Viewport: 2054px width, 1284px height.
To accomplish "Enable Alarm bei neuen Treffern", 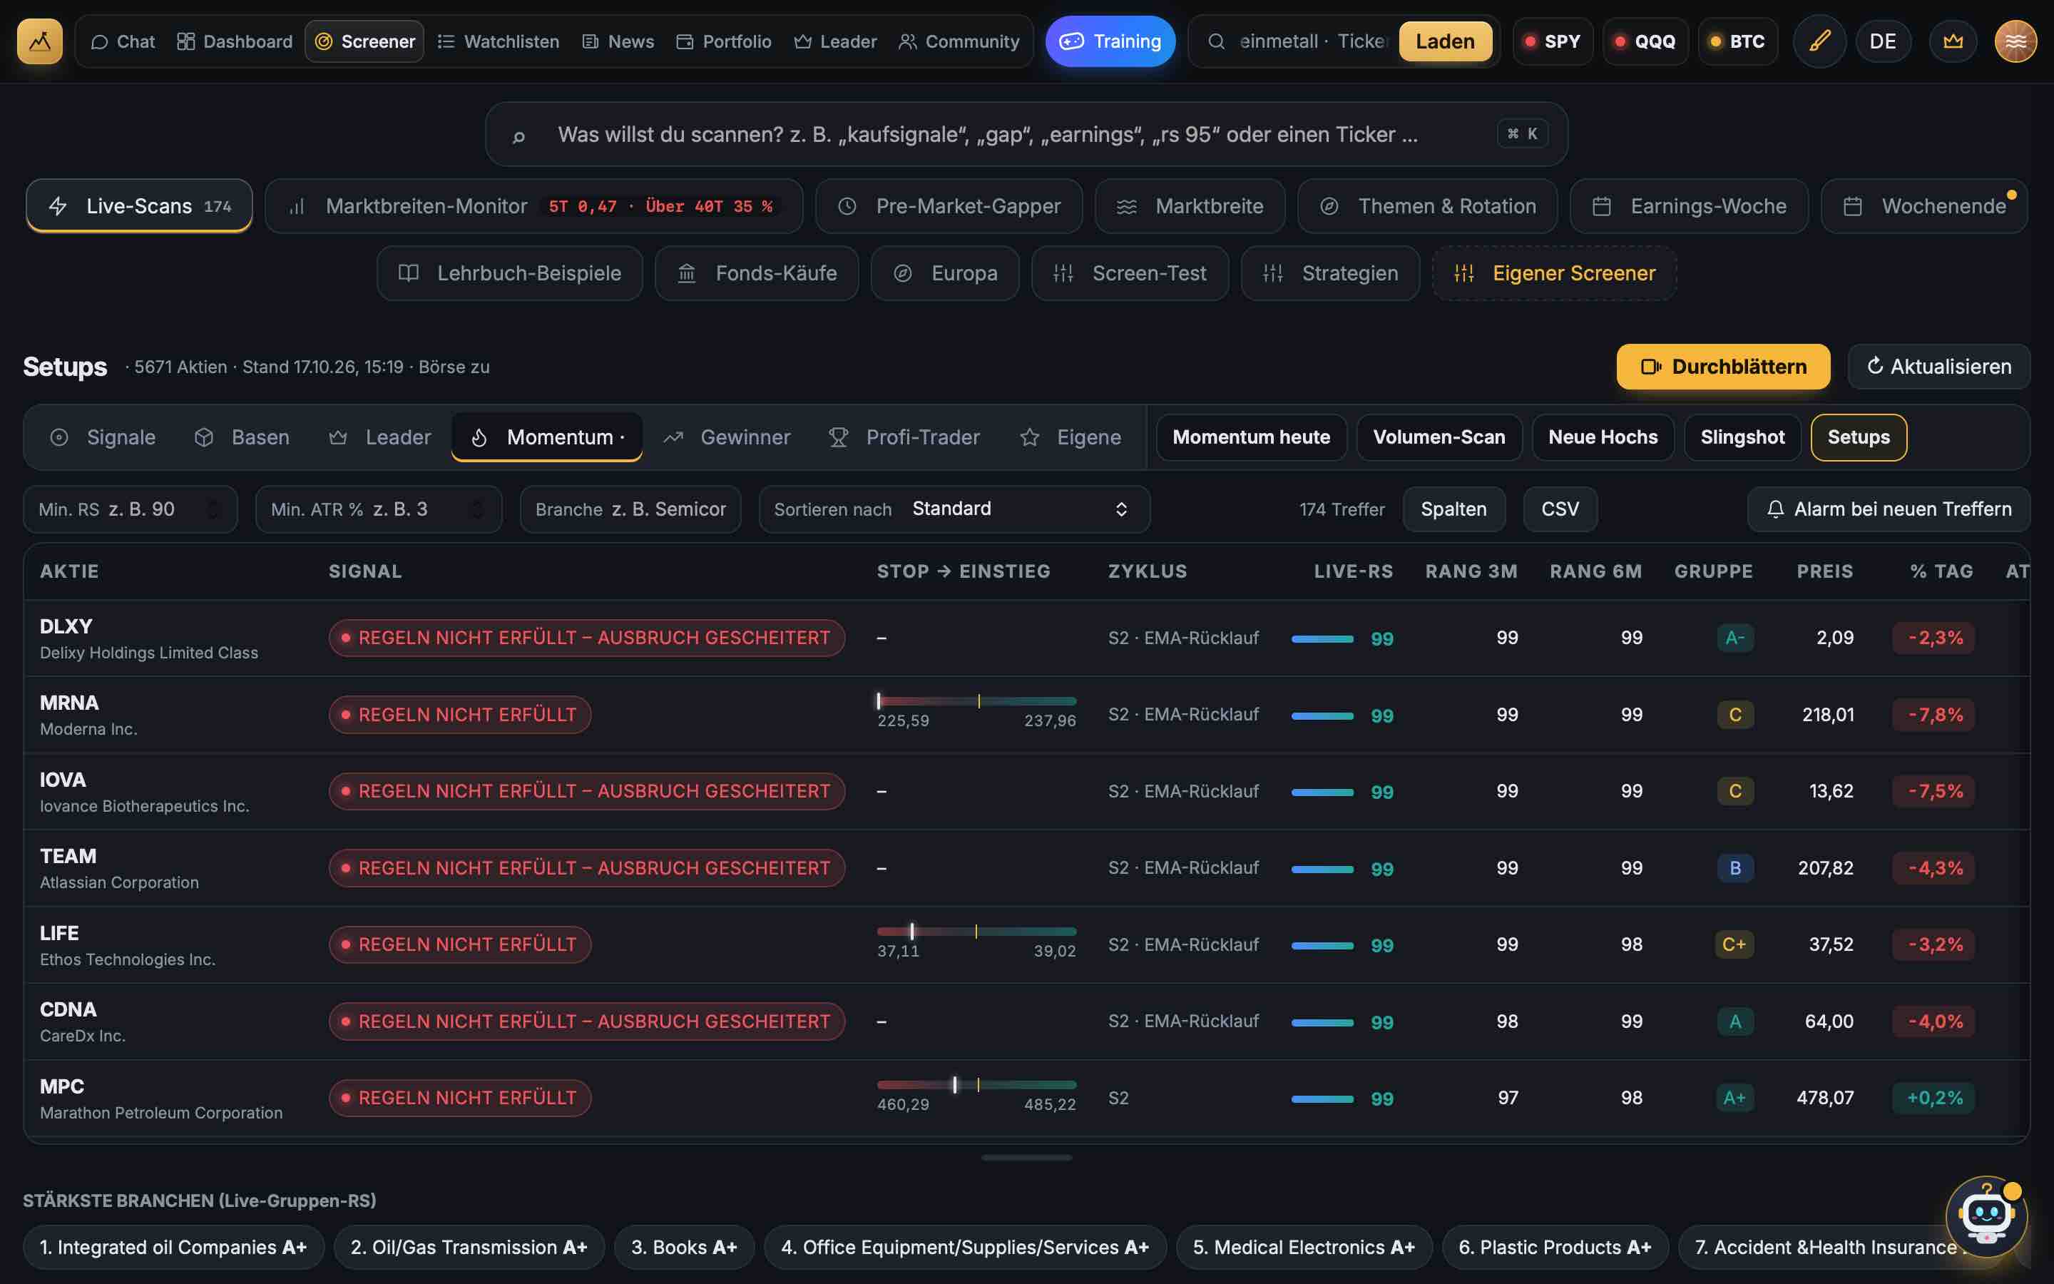I will [1889, 509].
